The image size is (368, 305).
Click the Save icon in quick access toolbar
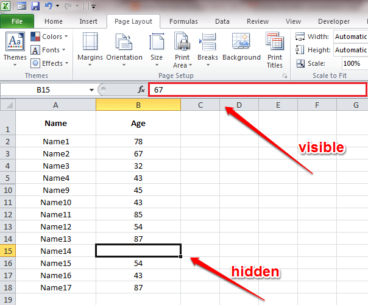[x=35, y=7]
